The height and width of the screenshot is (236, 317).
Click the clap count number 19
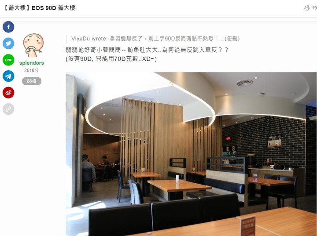tap(314, 8)
